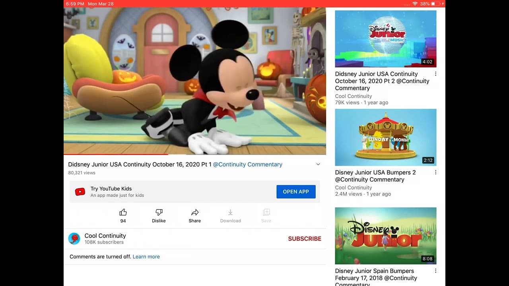Screen dimensions: 509x286
Task: Open more options for Disney Junior Spain Bumpers
Action: tap(435, 271)
